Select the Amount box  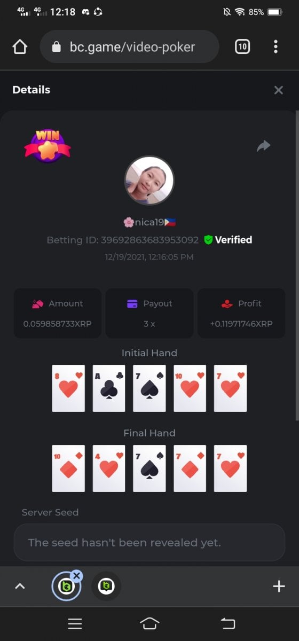coord(58,313)
